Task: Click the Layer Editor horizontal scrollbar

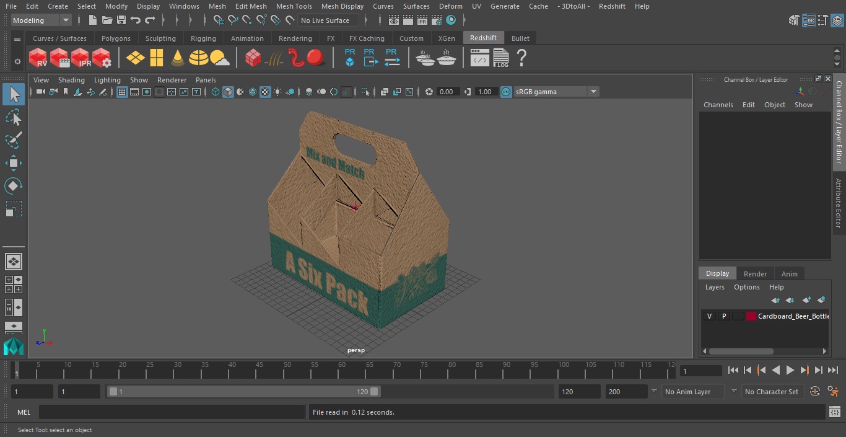Action: click(741, 351)
